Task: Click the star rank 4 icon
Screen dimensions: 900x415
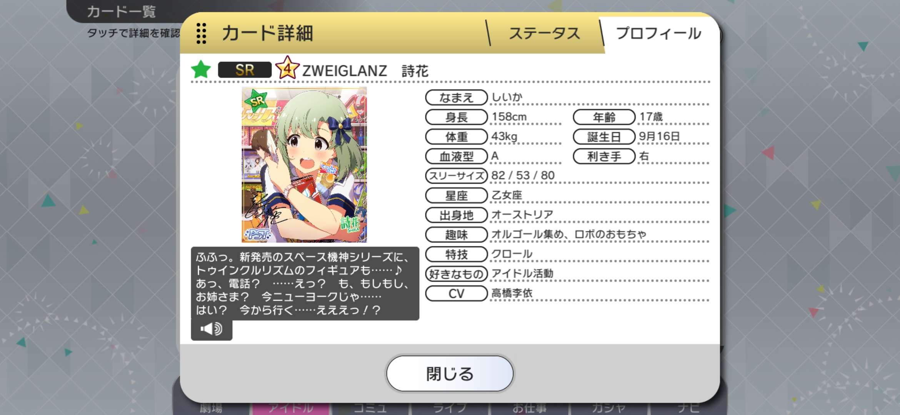Action: 287,68
